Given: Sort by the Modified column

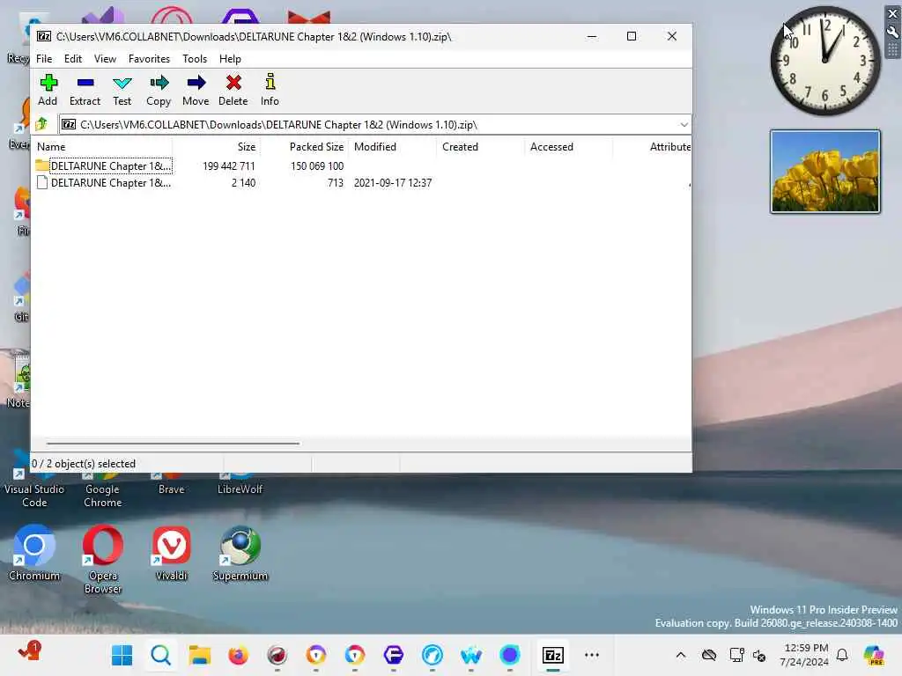Looking at the screenshot, I should (x=393, y=147).
